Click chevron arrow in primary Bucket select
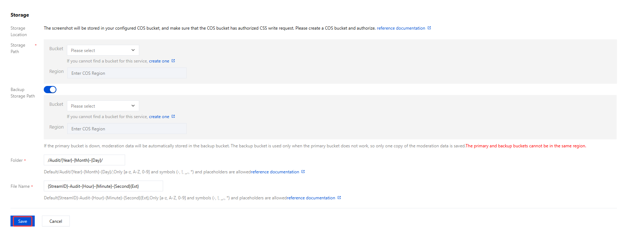 click(133, 50)
